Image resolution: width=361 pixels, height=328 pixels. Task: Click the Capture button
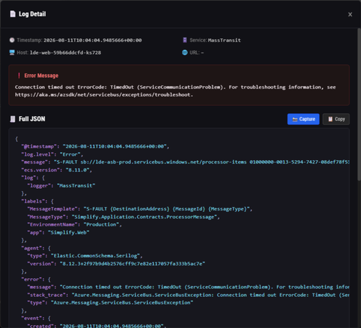(303, 119)
